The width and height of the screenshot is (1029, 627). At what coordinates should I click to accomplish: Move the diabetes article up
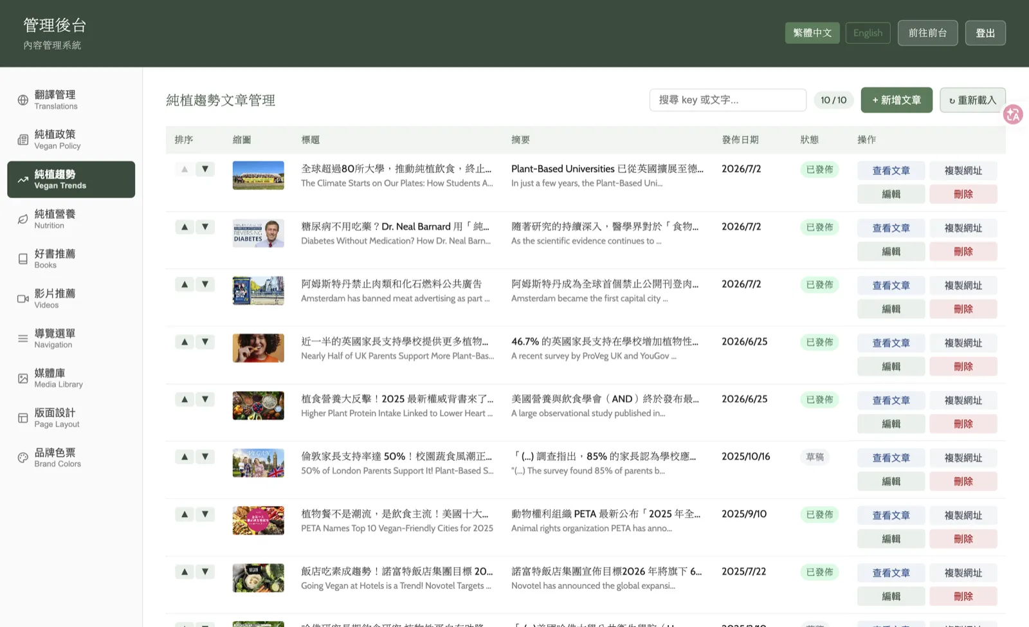(185, 226)
